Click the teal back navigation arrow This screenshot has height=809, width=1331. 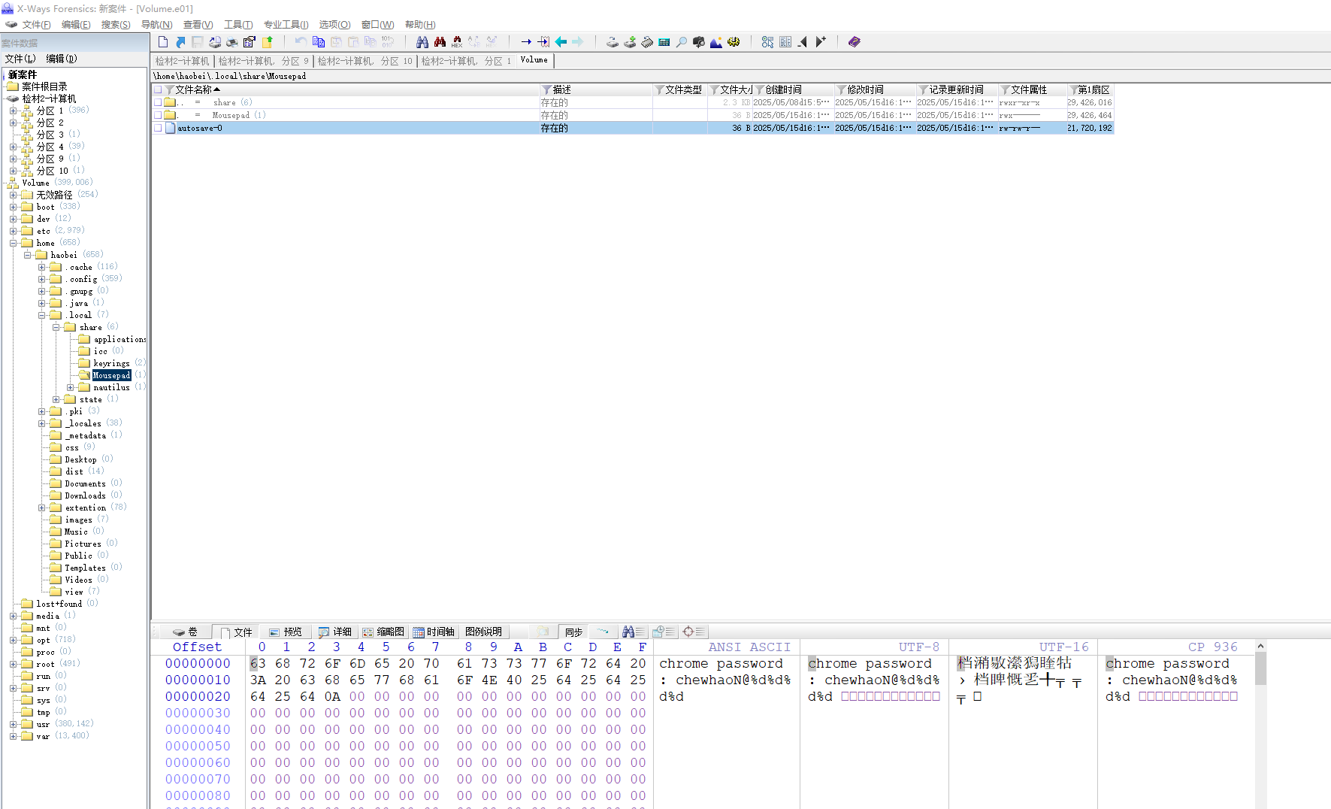click(561, 42)
